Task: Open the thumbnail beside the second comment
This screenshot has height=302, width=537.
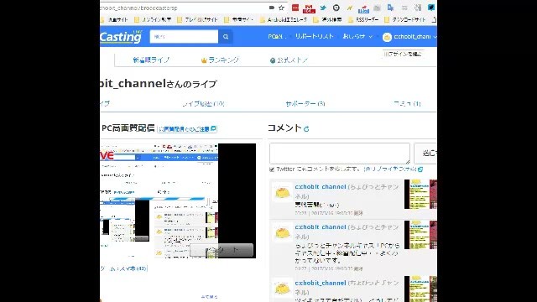Action: pyautogui.click(x=420, y=235)
